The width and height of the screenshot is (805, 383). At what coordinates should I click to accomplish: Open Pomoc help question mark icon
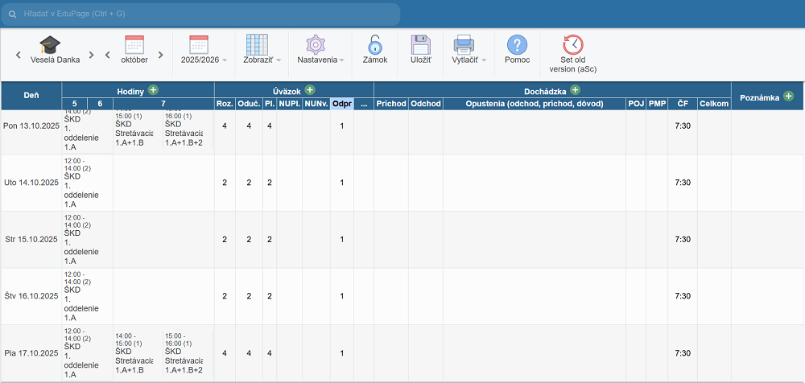517,45
